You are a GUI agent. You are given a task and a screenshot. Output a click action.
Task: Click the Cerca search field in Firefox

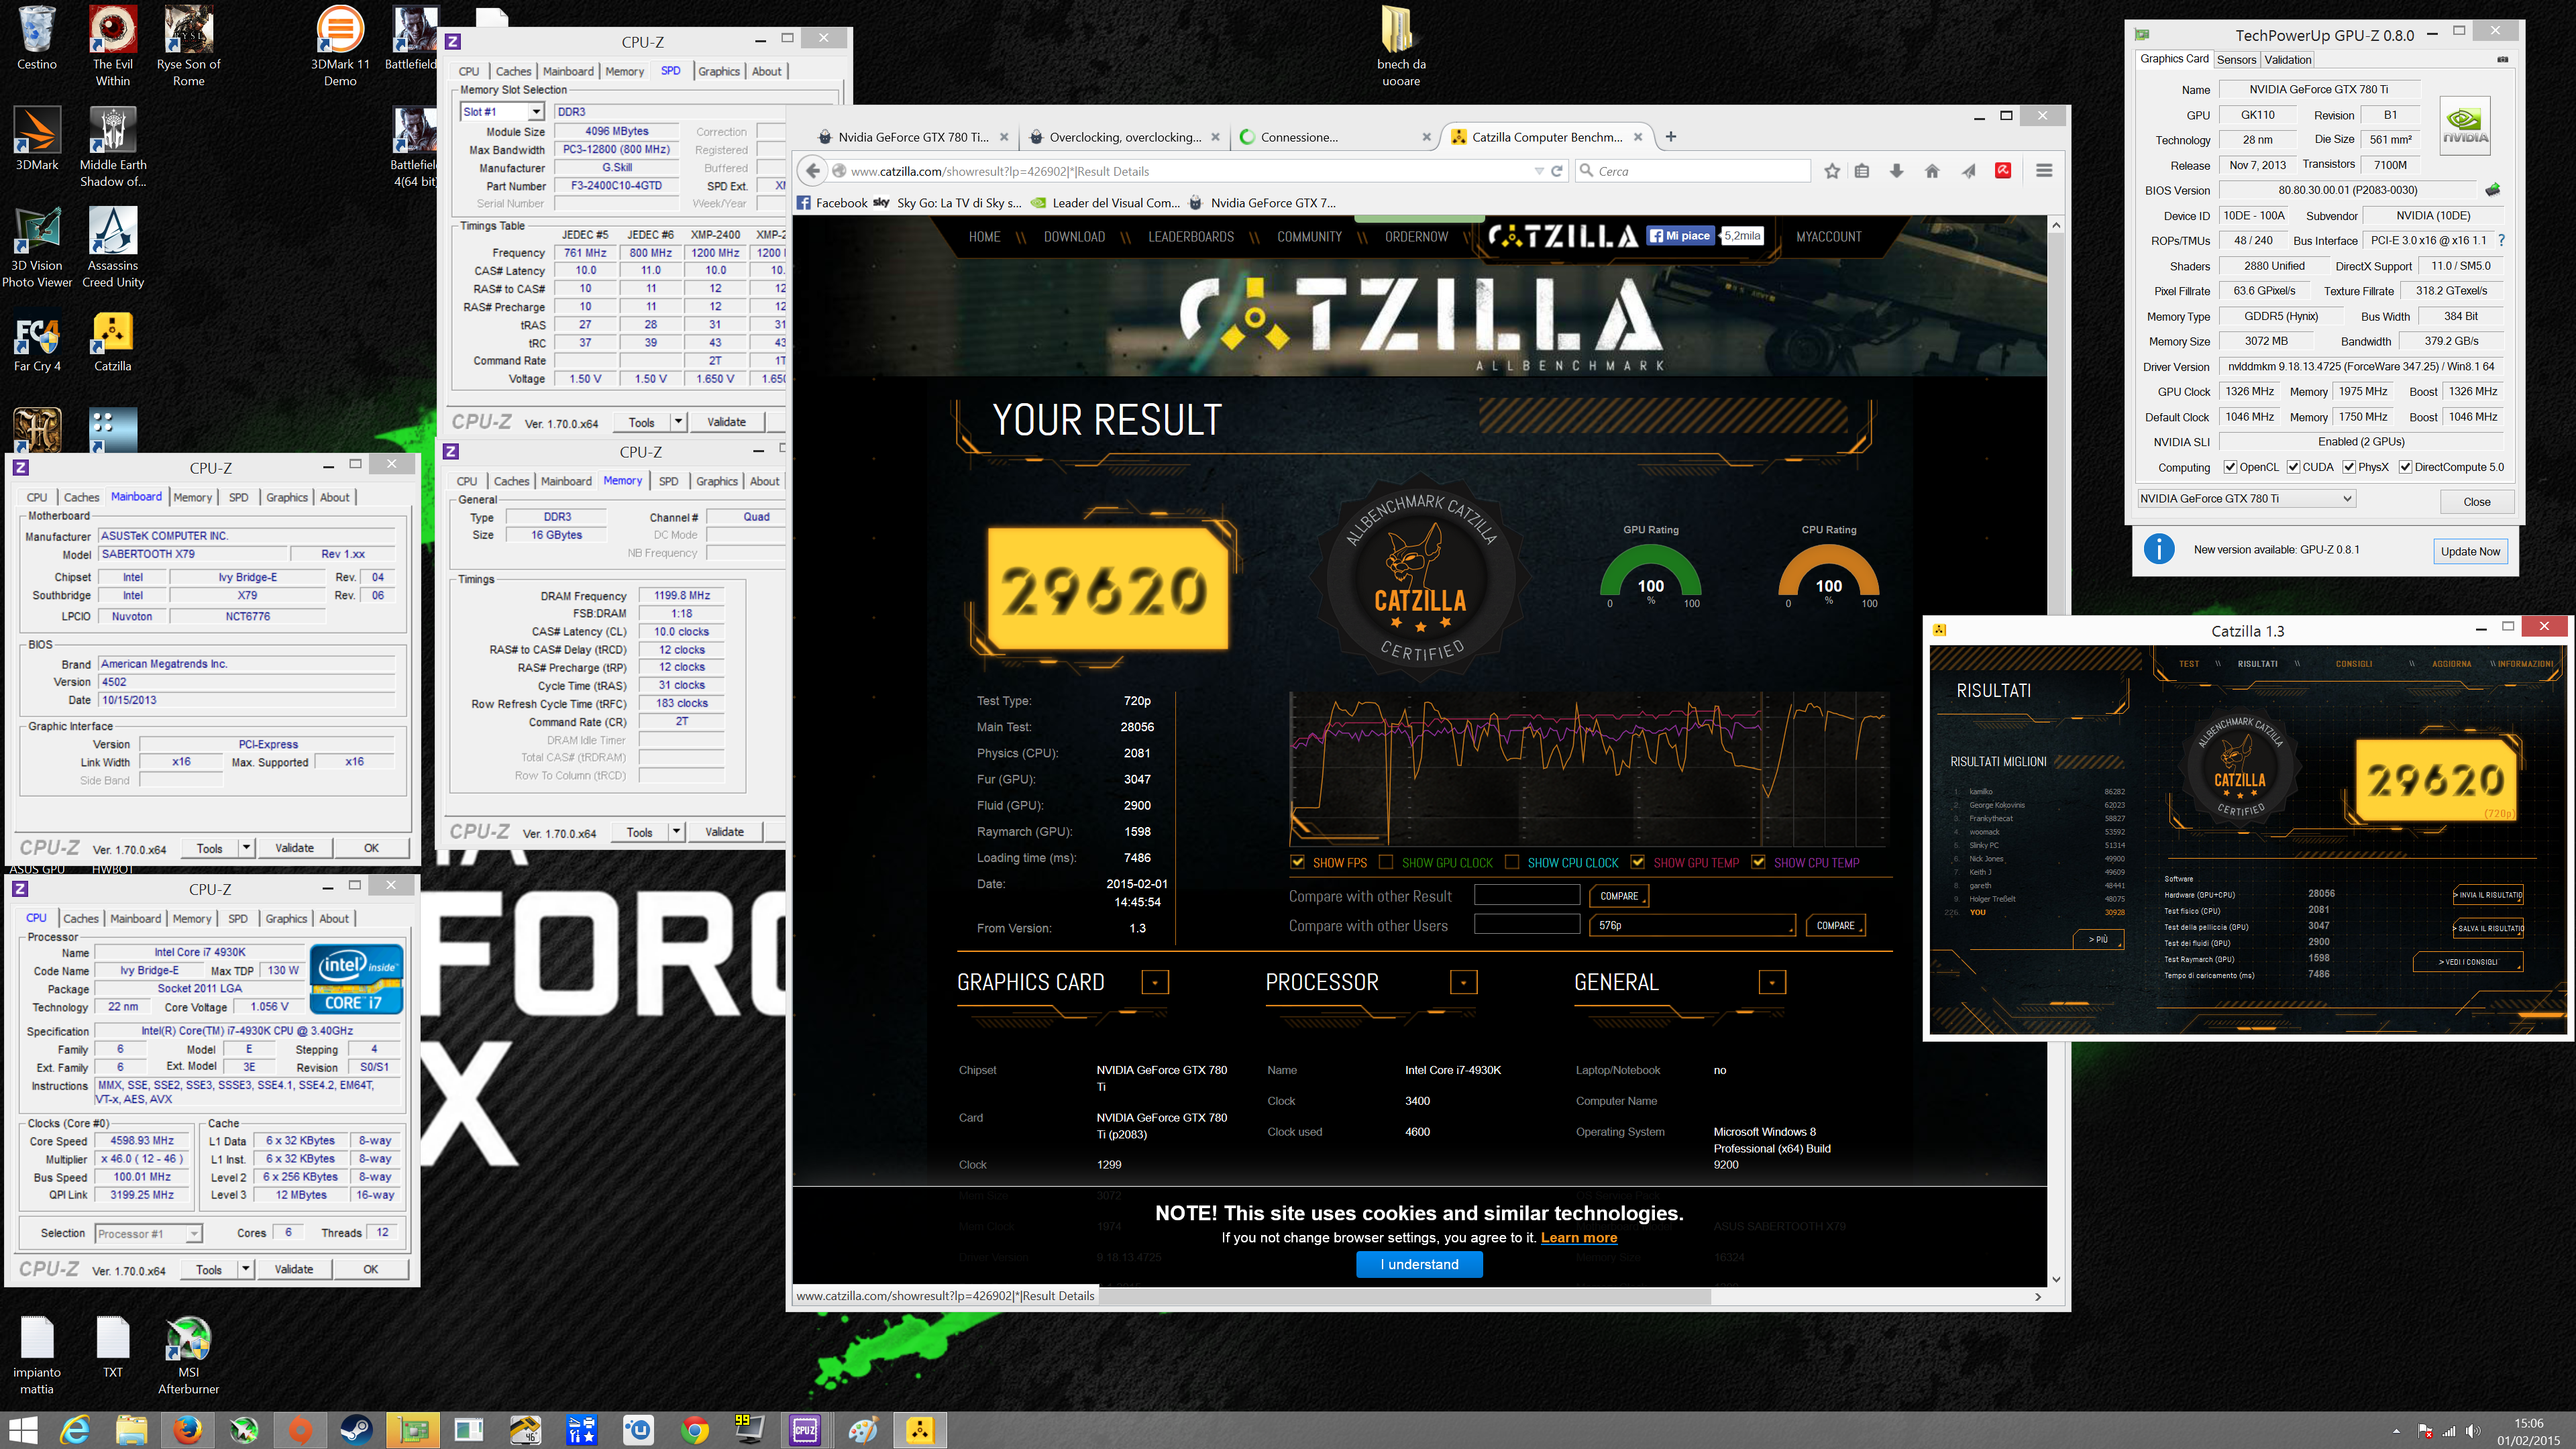pyautogui.click(x=1692, y=171)
